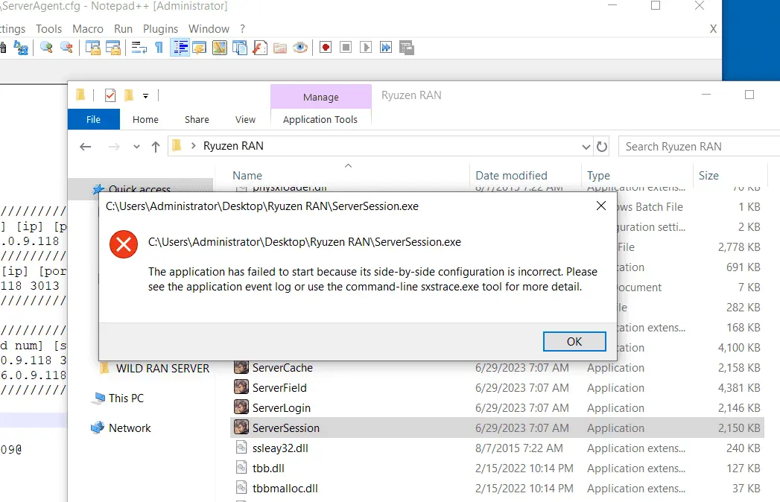Select the Manage contextual tab

pos(321,97)
